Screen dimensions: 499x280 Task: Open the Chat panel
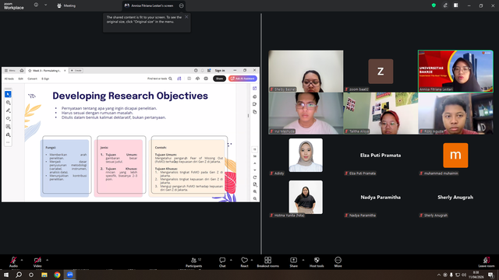pyautogui.click(x=222, y=262)
